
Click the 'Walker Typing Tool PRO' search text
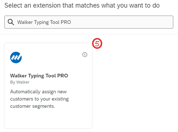tap(44, 22)
